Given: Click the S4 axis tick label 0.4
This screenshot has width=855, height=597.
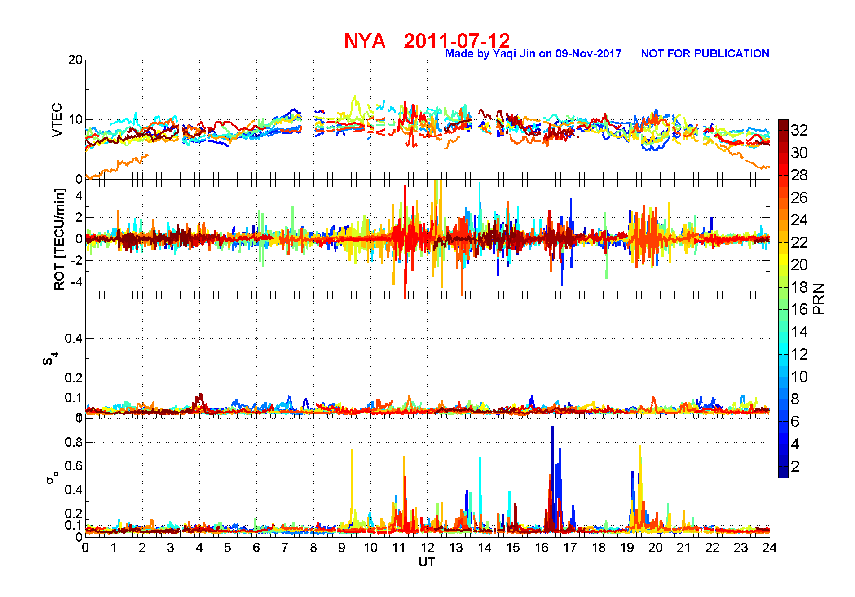Looking at the screenshot, I should pos(74,338).
